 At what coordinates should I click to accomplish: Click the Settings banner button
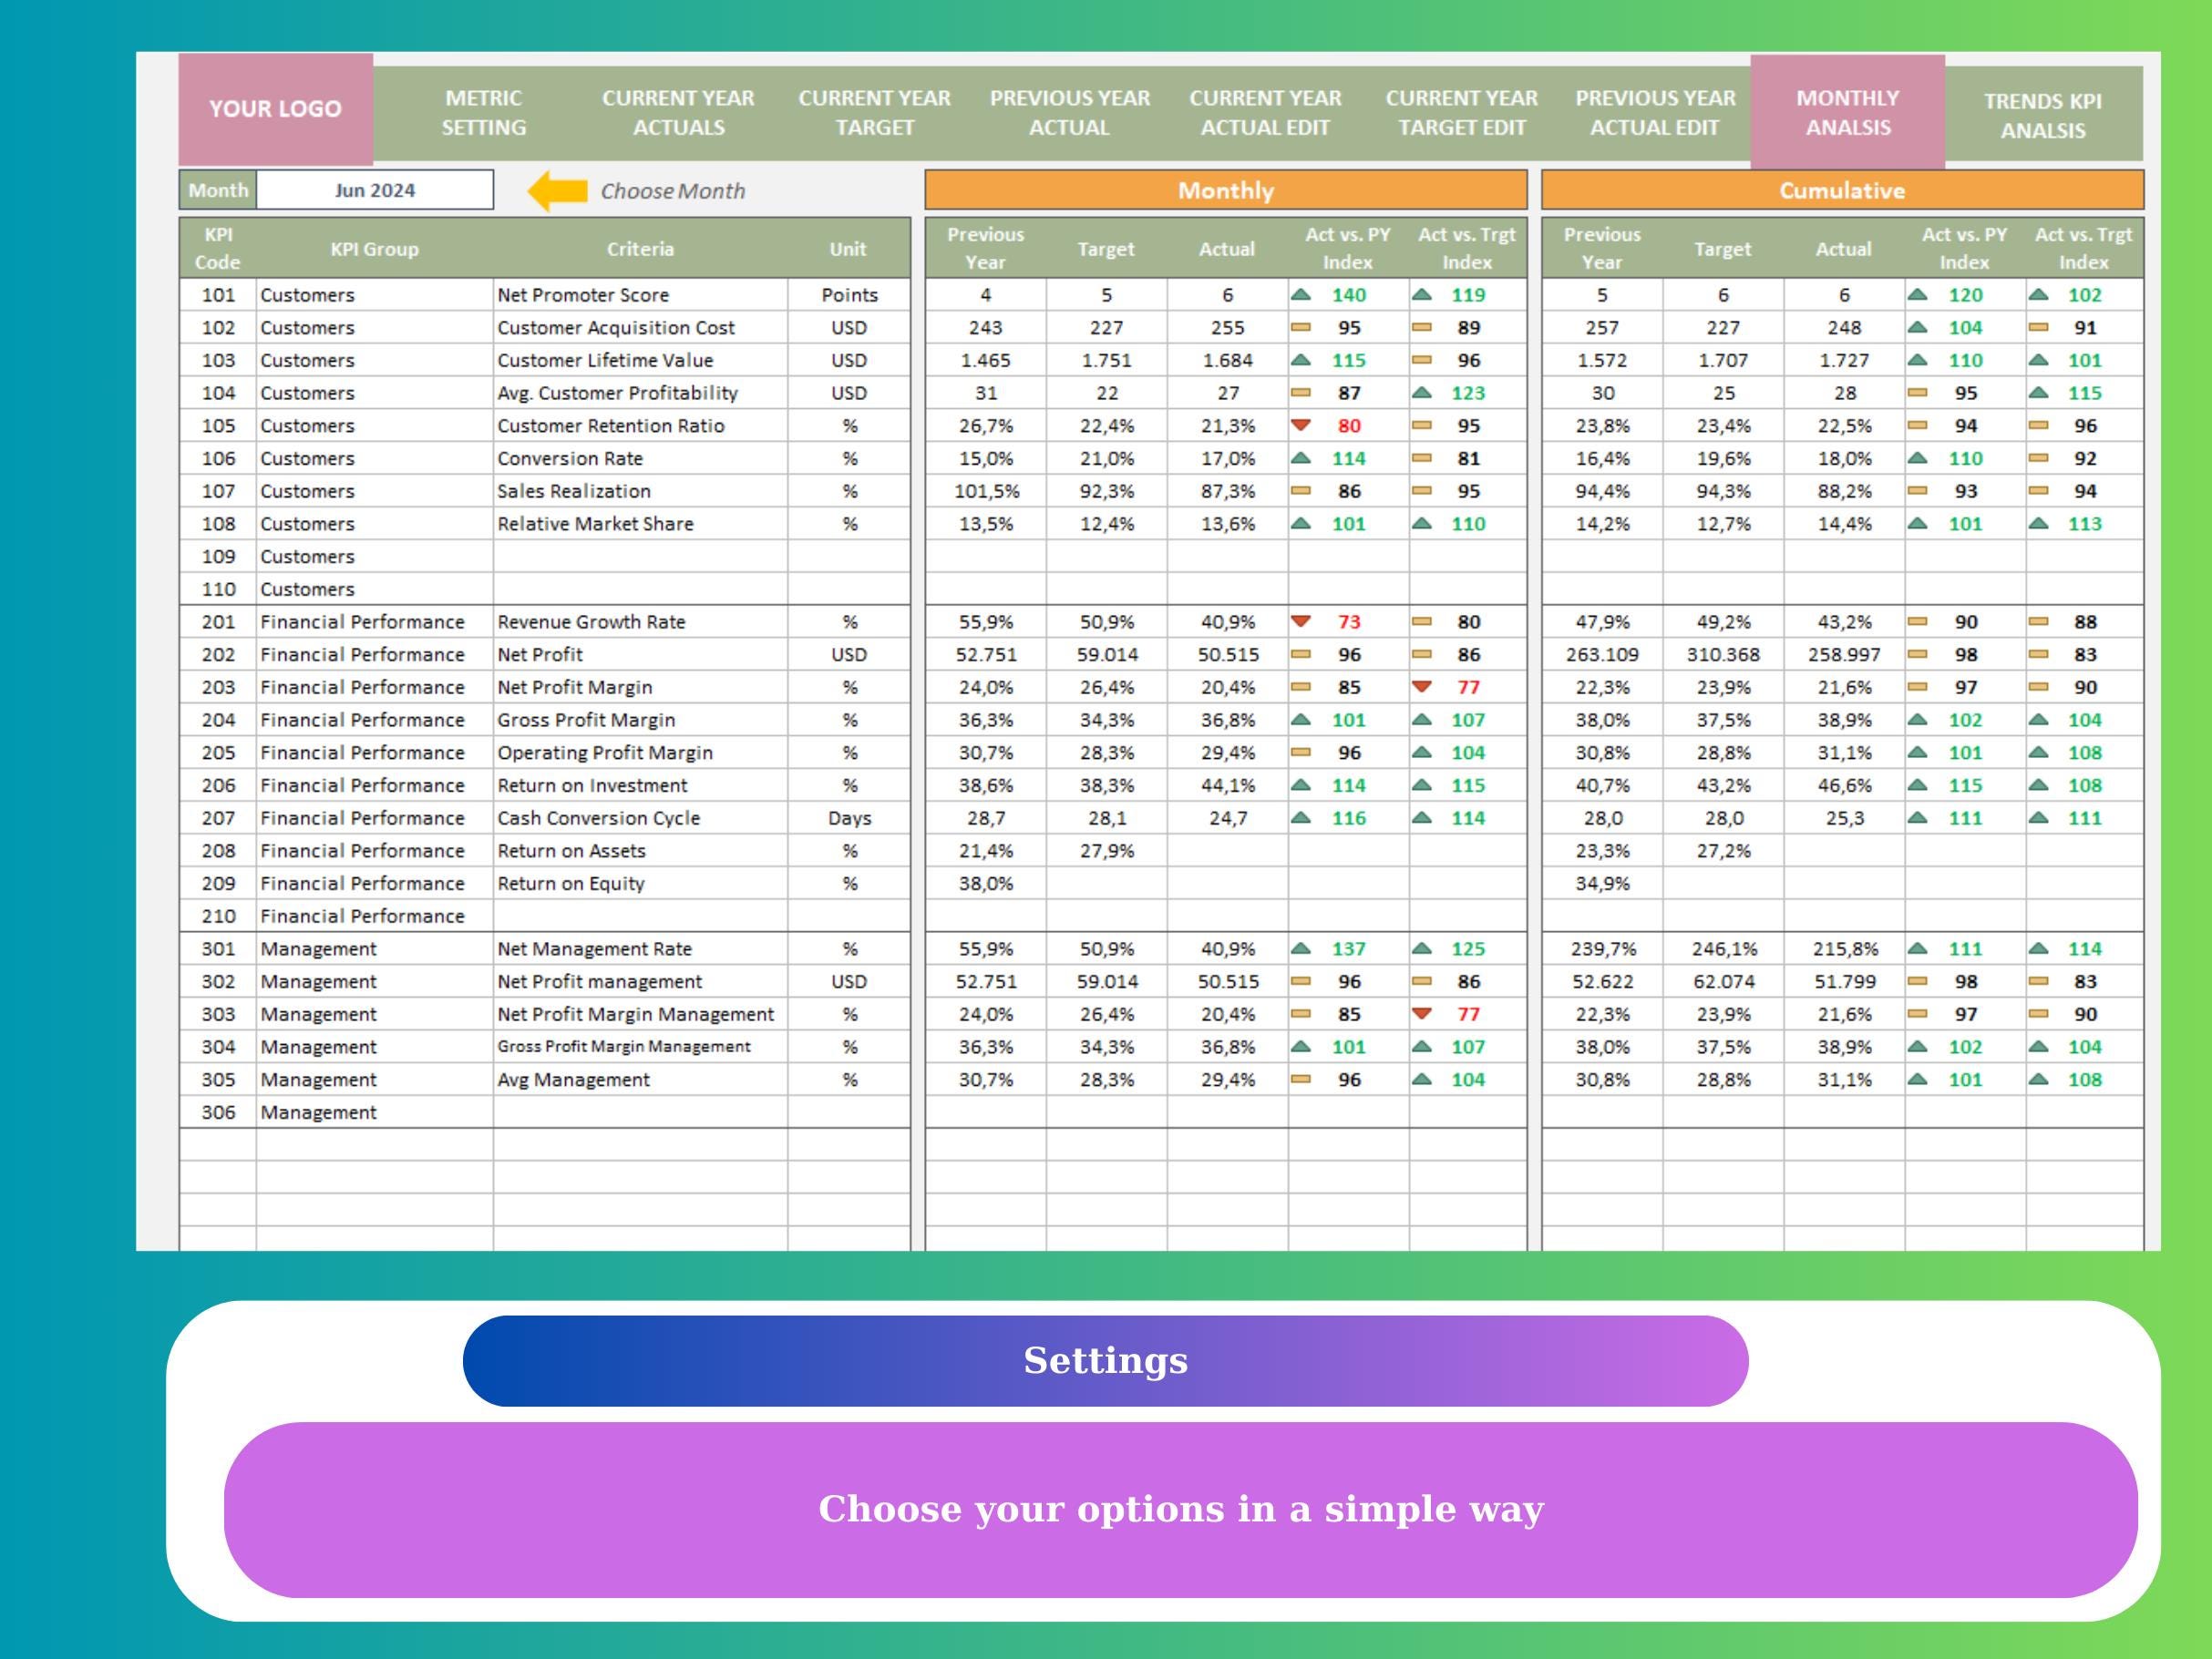[x=1105, y=1360]
